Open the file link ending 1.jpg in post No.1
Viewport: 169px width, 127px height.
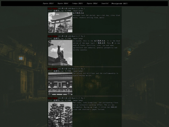59,11
